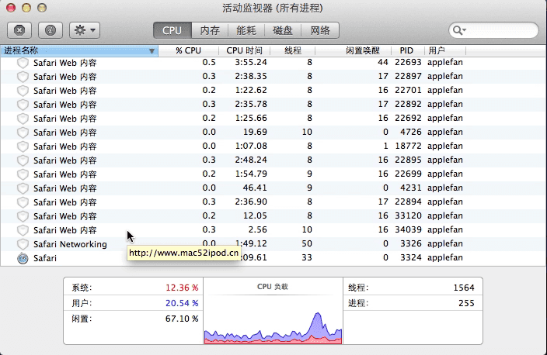Screen dimensions: 547x355
Task: Click shield icon of process PID 22894
Action: (x=23, y=202)
